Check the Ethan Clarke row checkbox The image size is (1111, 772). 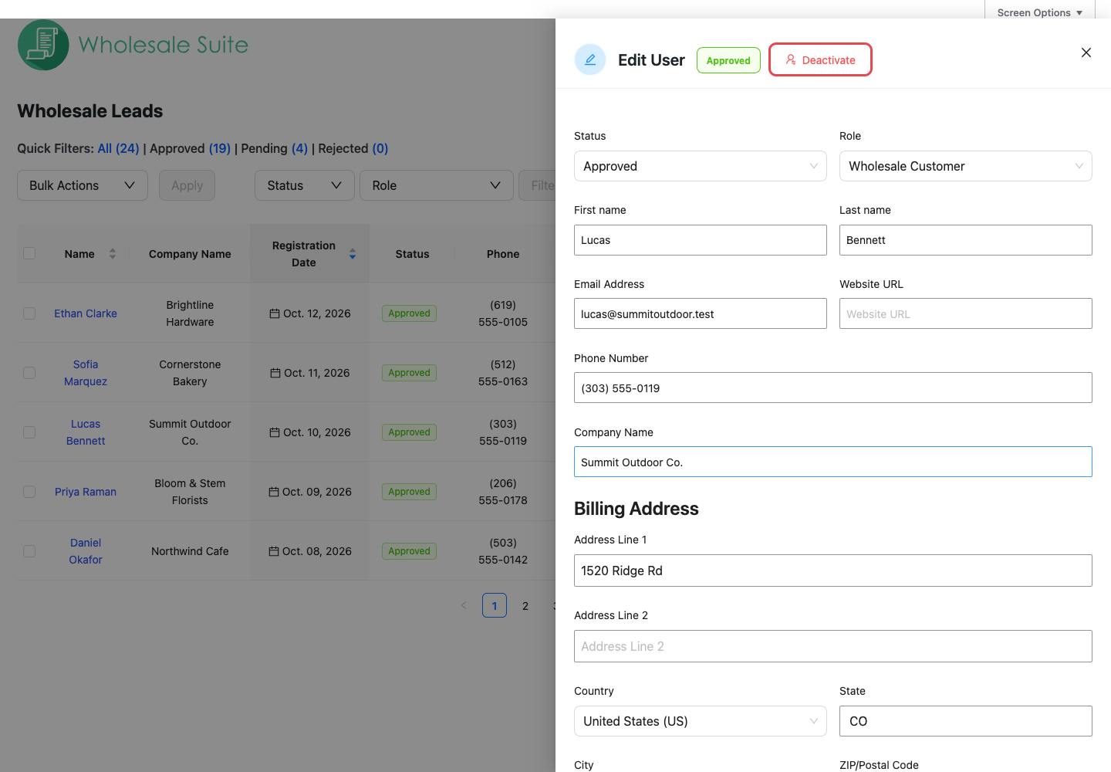(x=29, y=313)
